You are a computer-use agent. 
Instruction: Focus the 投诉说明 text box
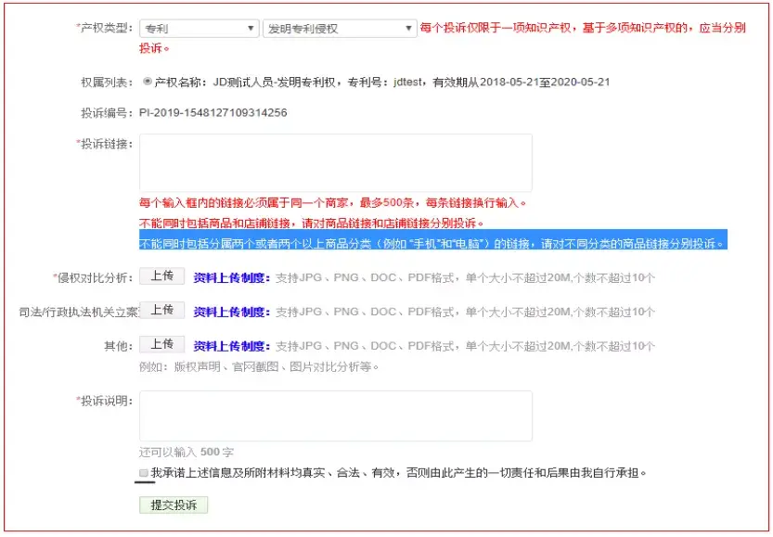(335, 416)
